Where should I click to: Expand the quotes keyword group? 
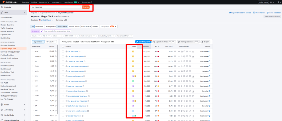(33, 71)
